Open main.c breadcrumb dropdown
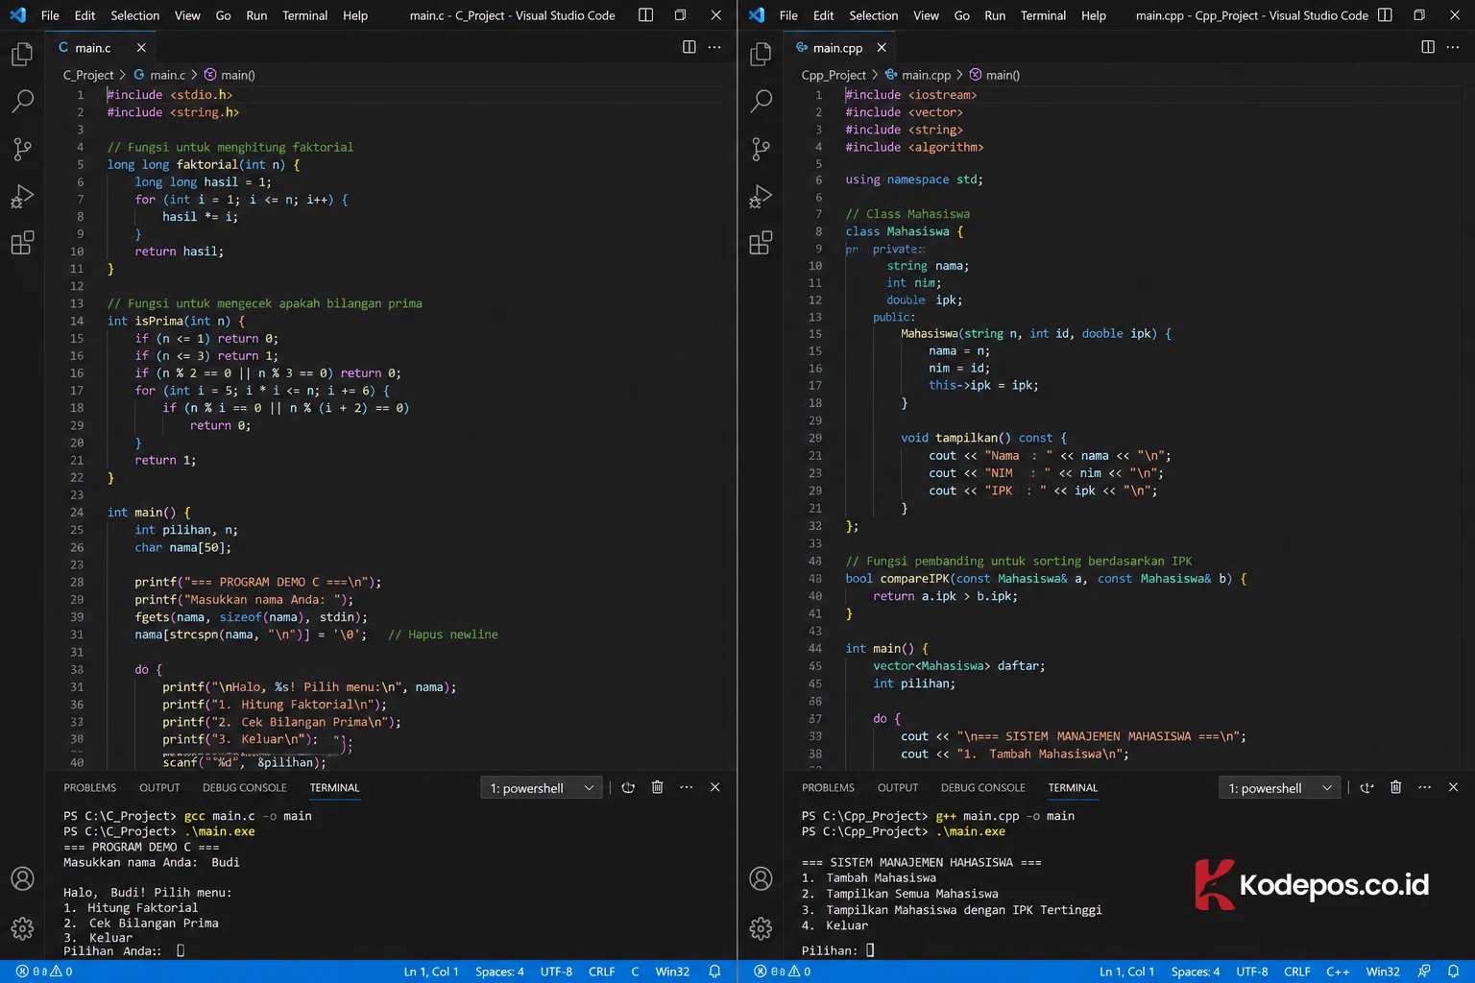 (x=159, y=75)
